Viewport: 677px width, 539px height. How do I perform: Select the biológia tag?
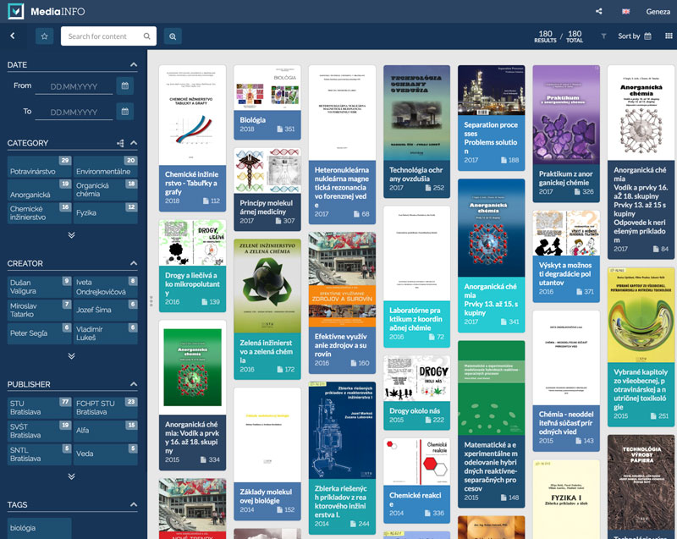39,528
